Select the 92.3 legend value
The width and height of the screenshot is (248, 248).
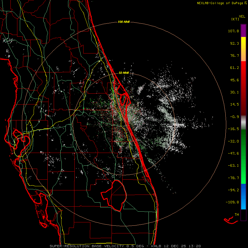point(234,43)
